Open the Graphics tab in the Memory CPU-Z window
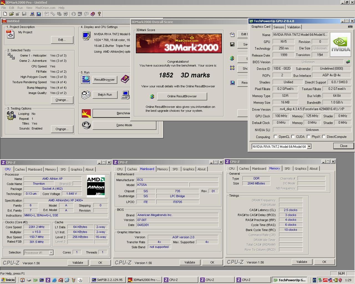 (x=301, y=169)
